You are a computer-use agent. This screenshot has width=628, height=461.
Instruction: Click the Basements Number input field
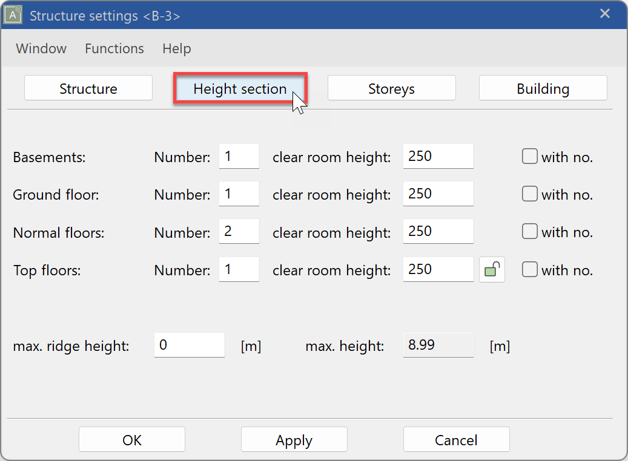[239, 155]
